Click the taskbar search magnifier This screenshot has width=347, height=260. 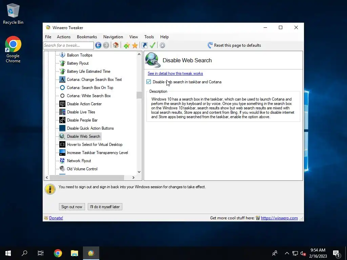pos(24,253)
